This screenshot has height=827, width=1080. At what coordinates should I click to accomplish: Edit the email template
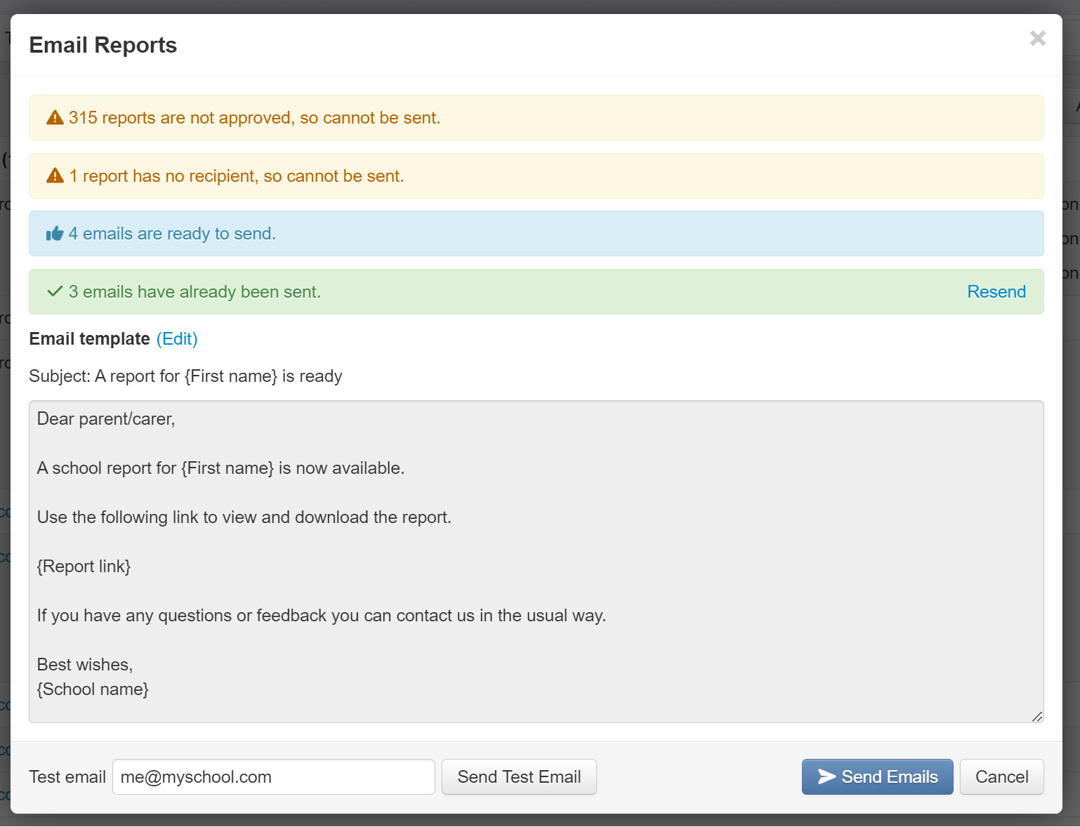pos(177,339)
